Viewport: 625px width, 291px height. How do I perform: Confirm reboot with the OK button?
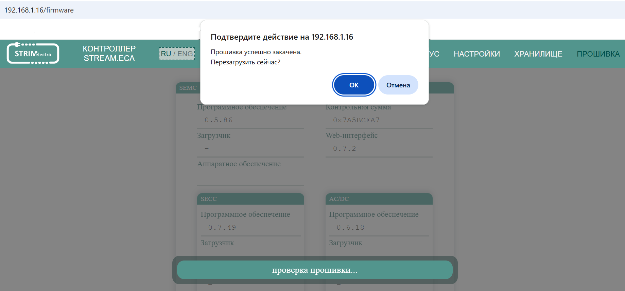pyautogui.click(x=354, y=85)
